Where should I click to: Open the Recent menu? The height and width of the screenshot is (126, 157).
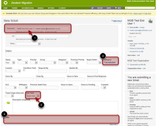(100, 8)
